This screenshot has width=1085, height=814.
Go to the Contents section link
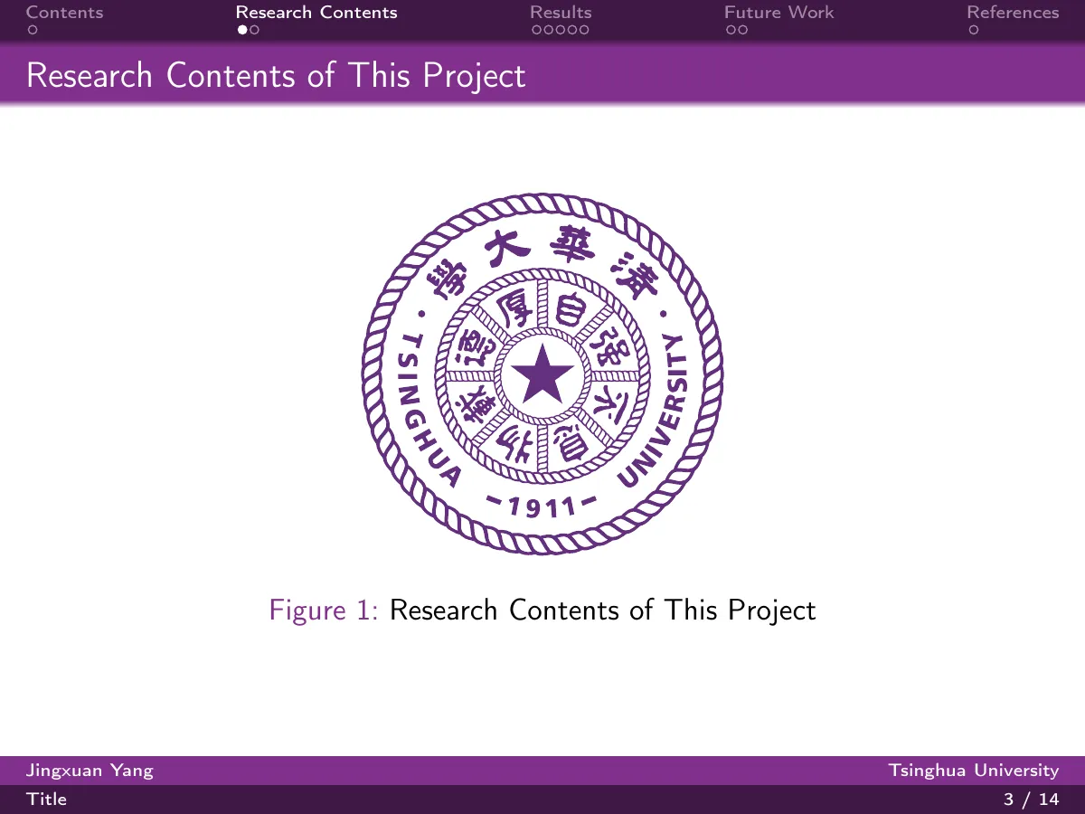65,13
